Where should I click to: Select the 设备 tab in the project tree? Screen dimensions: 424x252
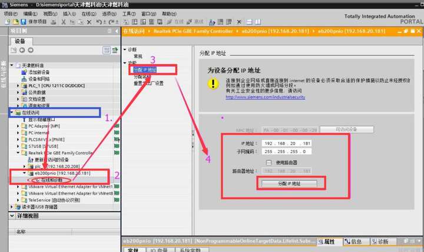coord(21,41)
